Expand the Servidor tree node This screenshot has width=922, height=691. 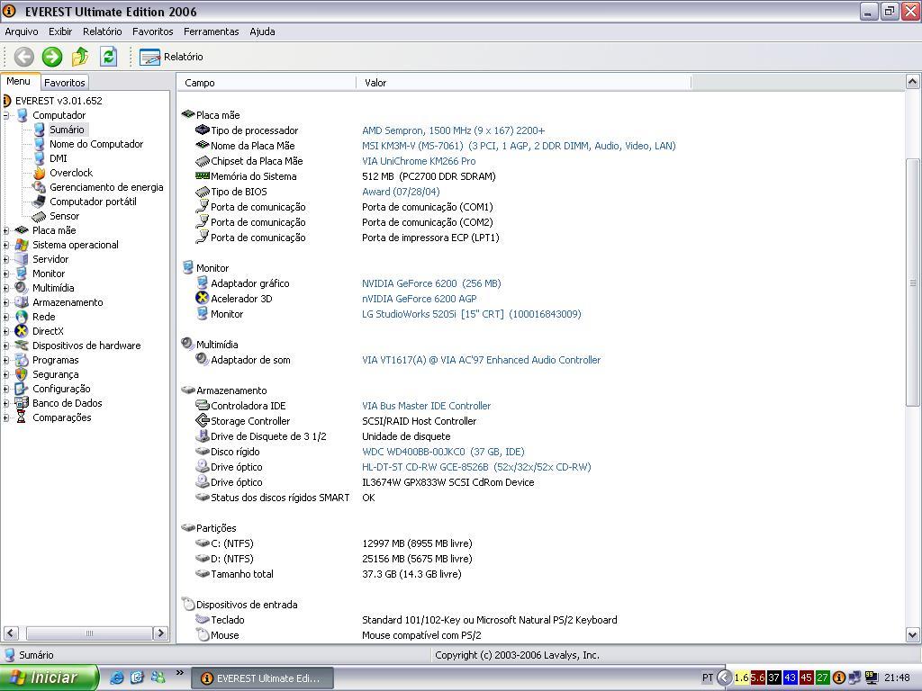pyautogui.click(x=6, y=260)
